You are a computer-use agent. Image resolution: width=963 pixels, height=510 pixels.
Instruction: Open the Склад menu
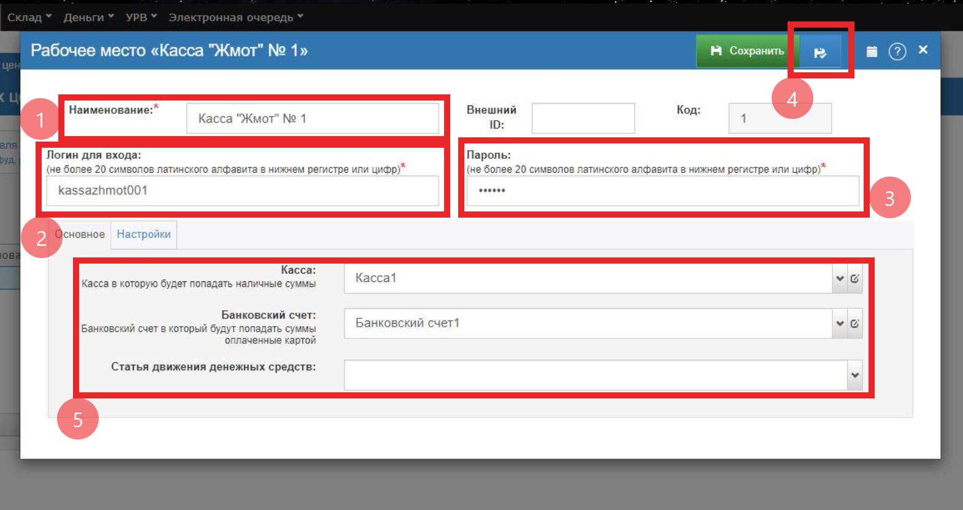coord(29,17)
